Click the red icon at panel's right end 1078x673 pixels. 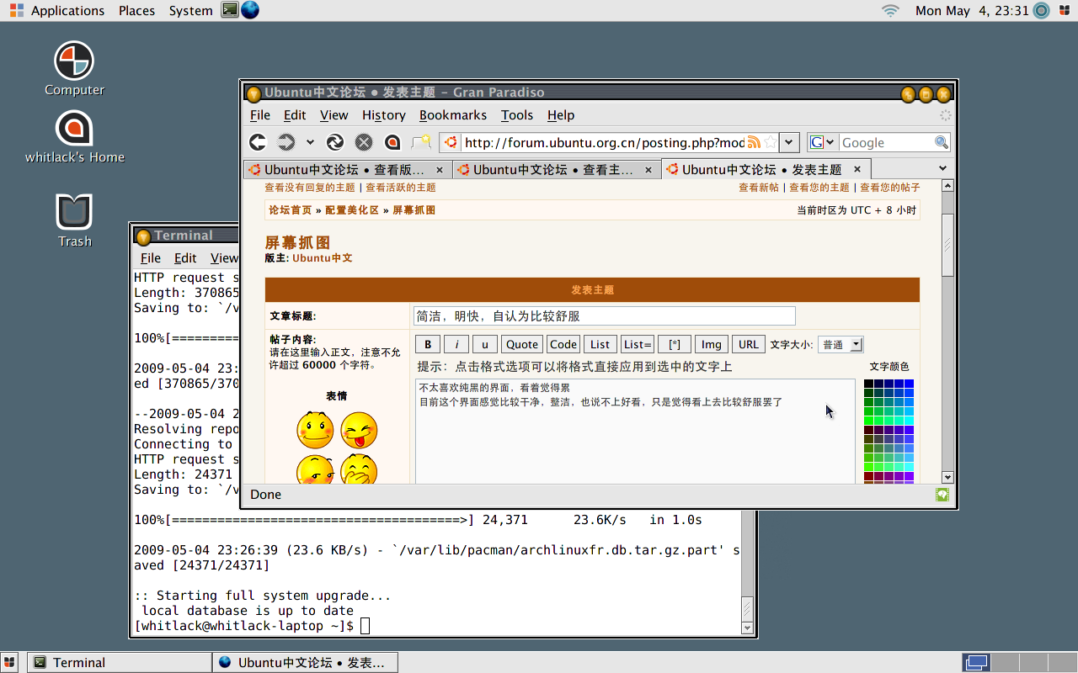point(1065,10)
